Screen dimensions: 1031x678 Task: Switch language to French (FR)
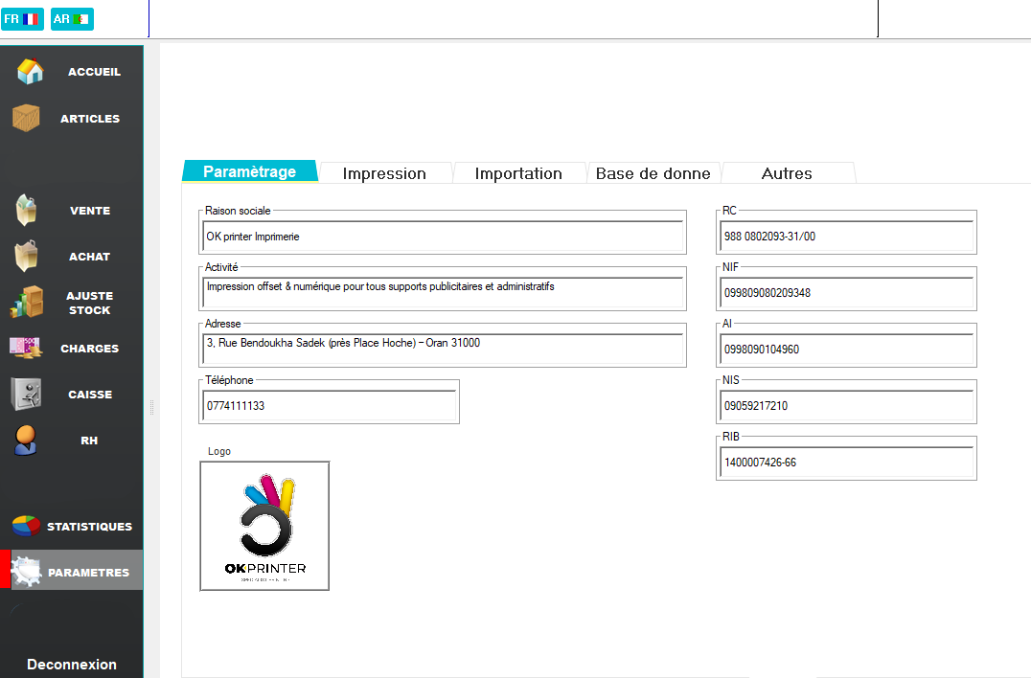(22, 18)
